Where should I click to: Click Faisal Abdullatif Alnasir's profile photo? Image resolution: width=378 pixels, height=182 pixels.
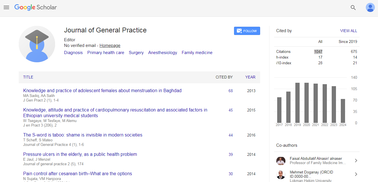coord(281,161)
